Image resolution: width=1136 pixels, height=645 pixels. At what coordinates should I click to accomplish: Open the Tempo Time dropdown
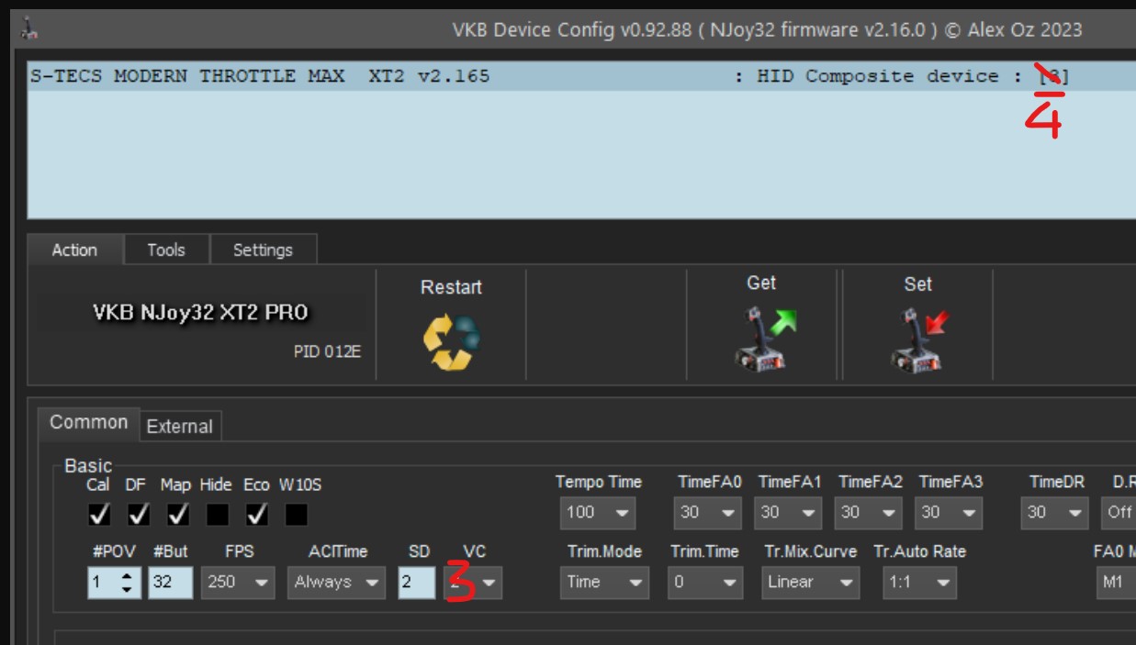coord(597,513)
